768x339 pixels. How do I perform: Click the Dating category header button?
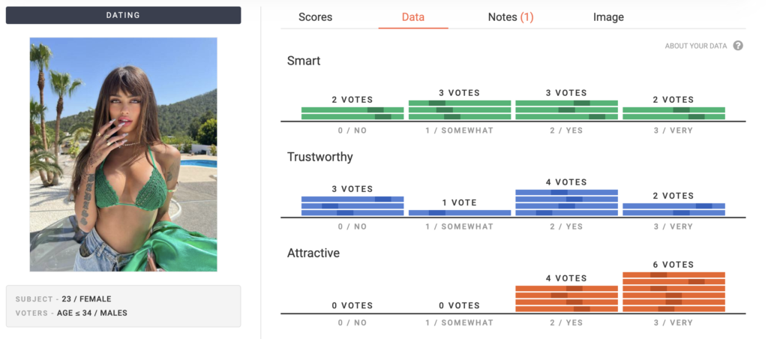tap(123, 15)
